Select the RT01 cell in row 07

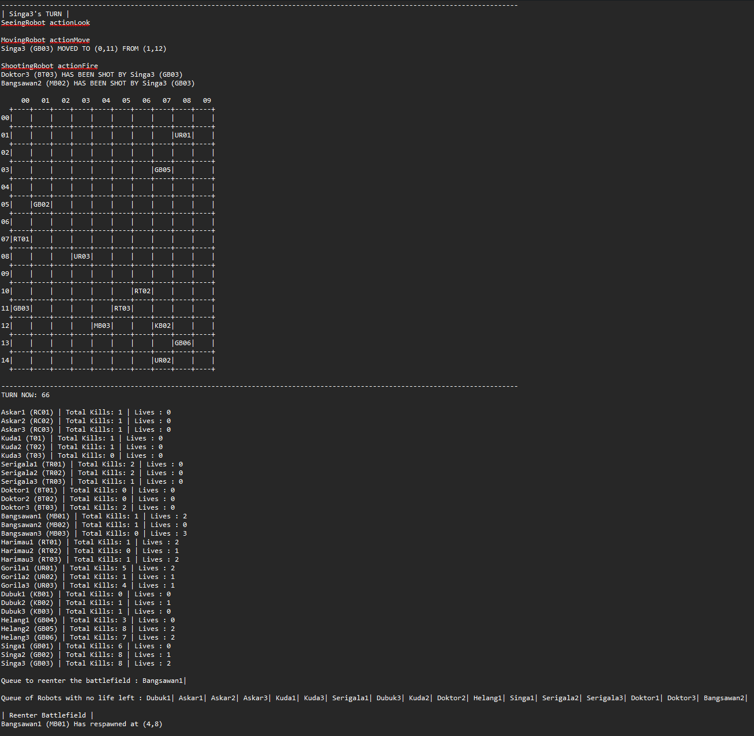(21, 239)
